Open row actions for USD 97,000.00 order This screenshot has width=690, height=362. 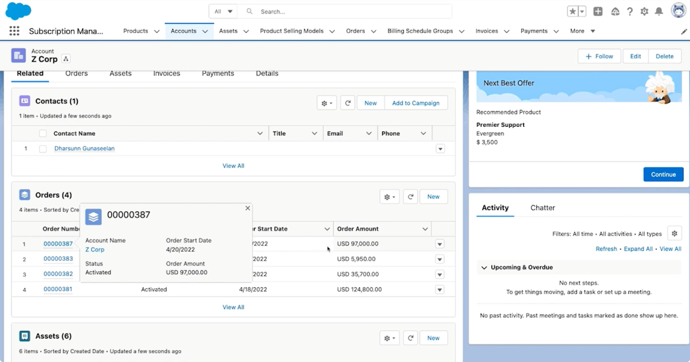pos(440,244)
